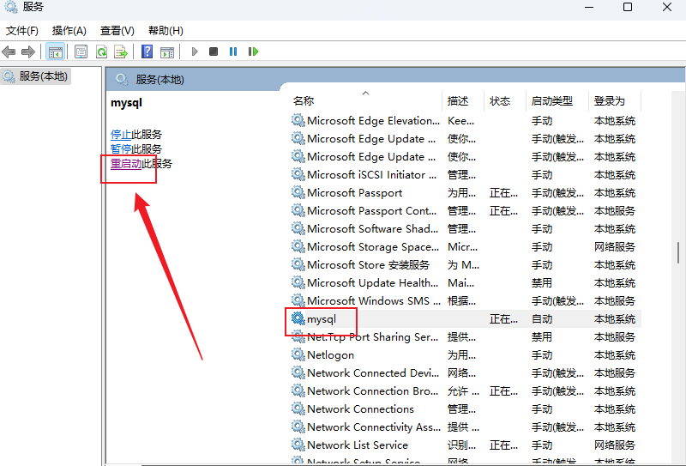The height and width of the screenshot is (466, 686).
Task: Select the mysql service row
Action: (466, 319)
